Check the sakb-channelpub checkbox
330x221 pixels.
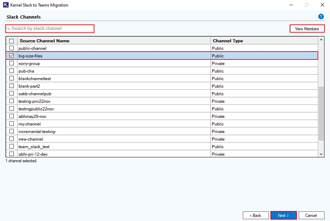[12, 94]
